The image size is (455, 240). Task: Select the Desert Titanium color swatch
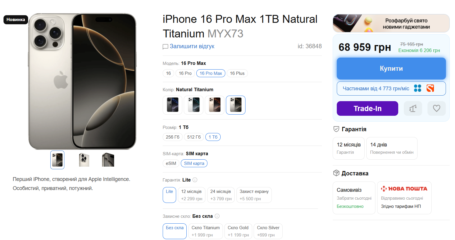[214, 105]
